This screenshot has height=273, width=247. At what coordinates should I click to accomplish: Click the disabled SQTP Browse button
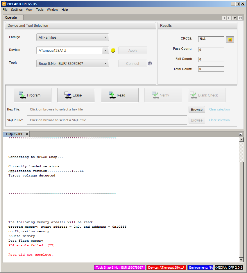click(197, 120)
